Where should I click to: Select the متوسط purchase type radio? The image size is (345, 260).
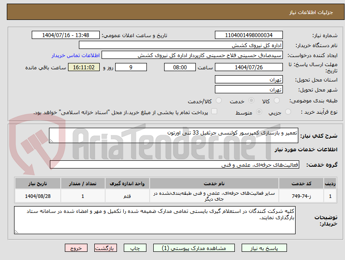259,112
